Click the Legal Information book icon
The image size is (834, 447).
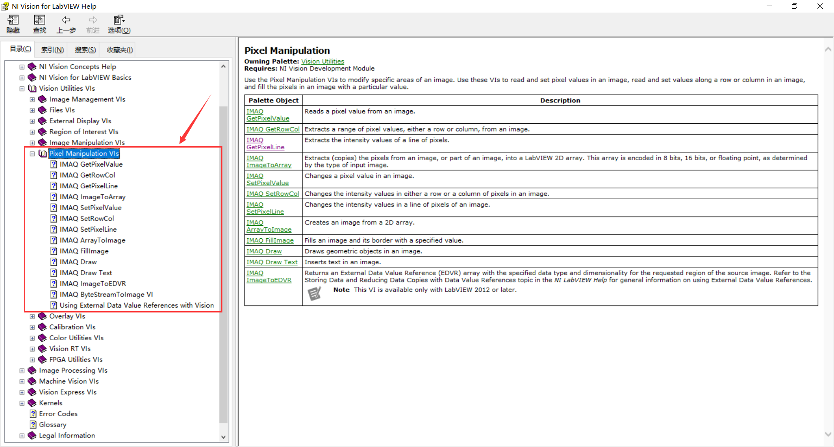click(32, 435)
